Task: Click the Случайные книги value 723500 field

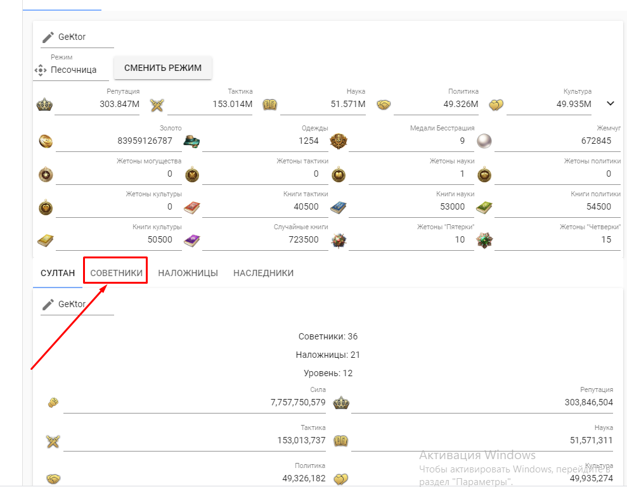Action: point(265,240)
